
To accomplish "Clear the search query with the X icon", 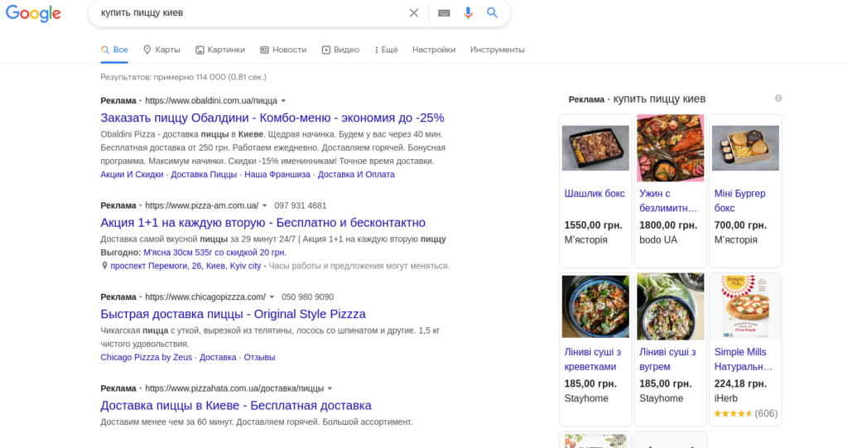I will (x=414, y=13).
